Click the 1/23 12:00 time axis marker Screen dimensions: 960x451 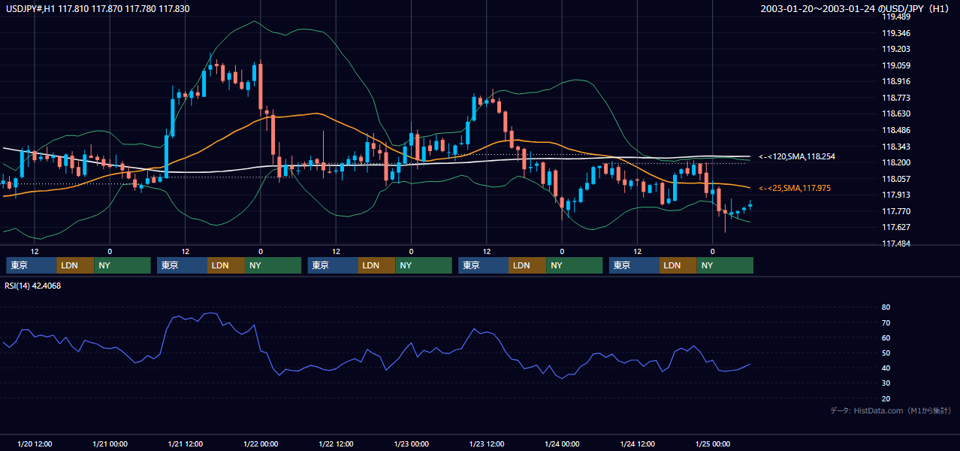coord(487,444)
